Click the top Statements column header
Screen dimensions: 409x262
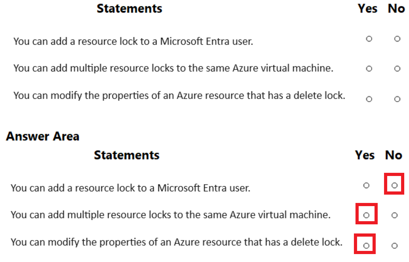[x=129, y=8]
